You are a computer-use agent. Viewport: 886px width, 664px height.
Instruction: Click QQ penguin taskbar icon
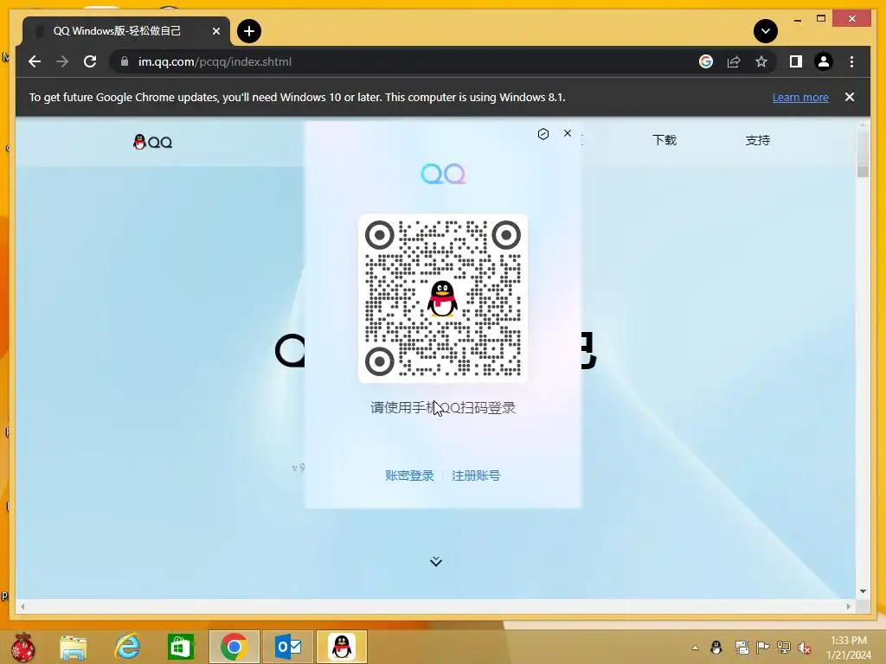[x=342, y=647]
